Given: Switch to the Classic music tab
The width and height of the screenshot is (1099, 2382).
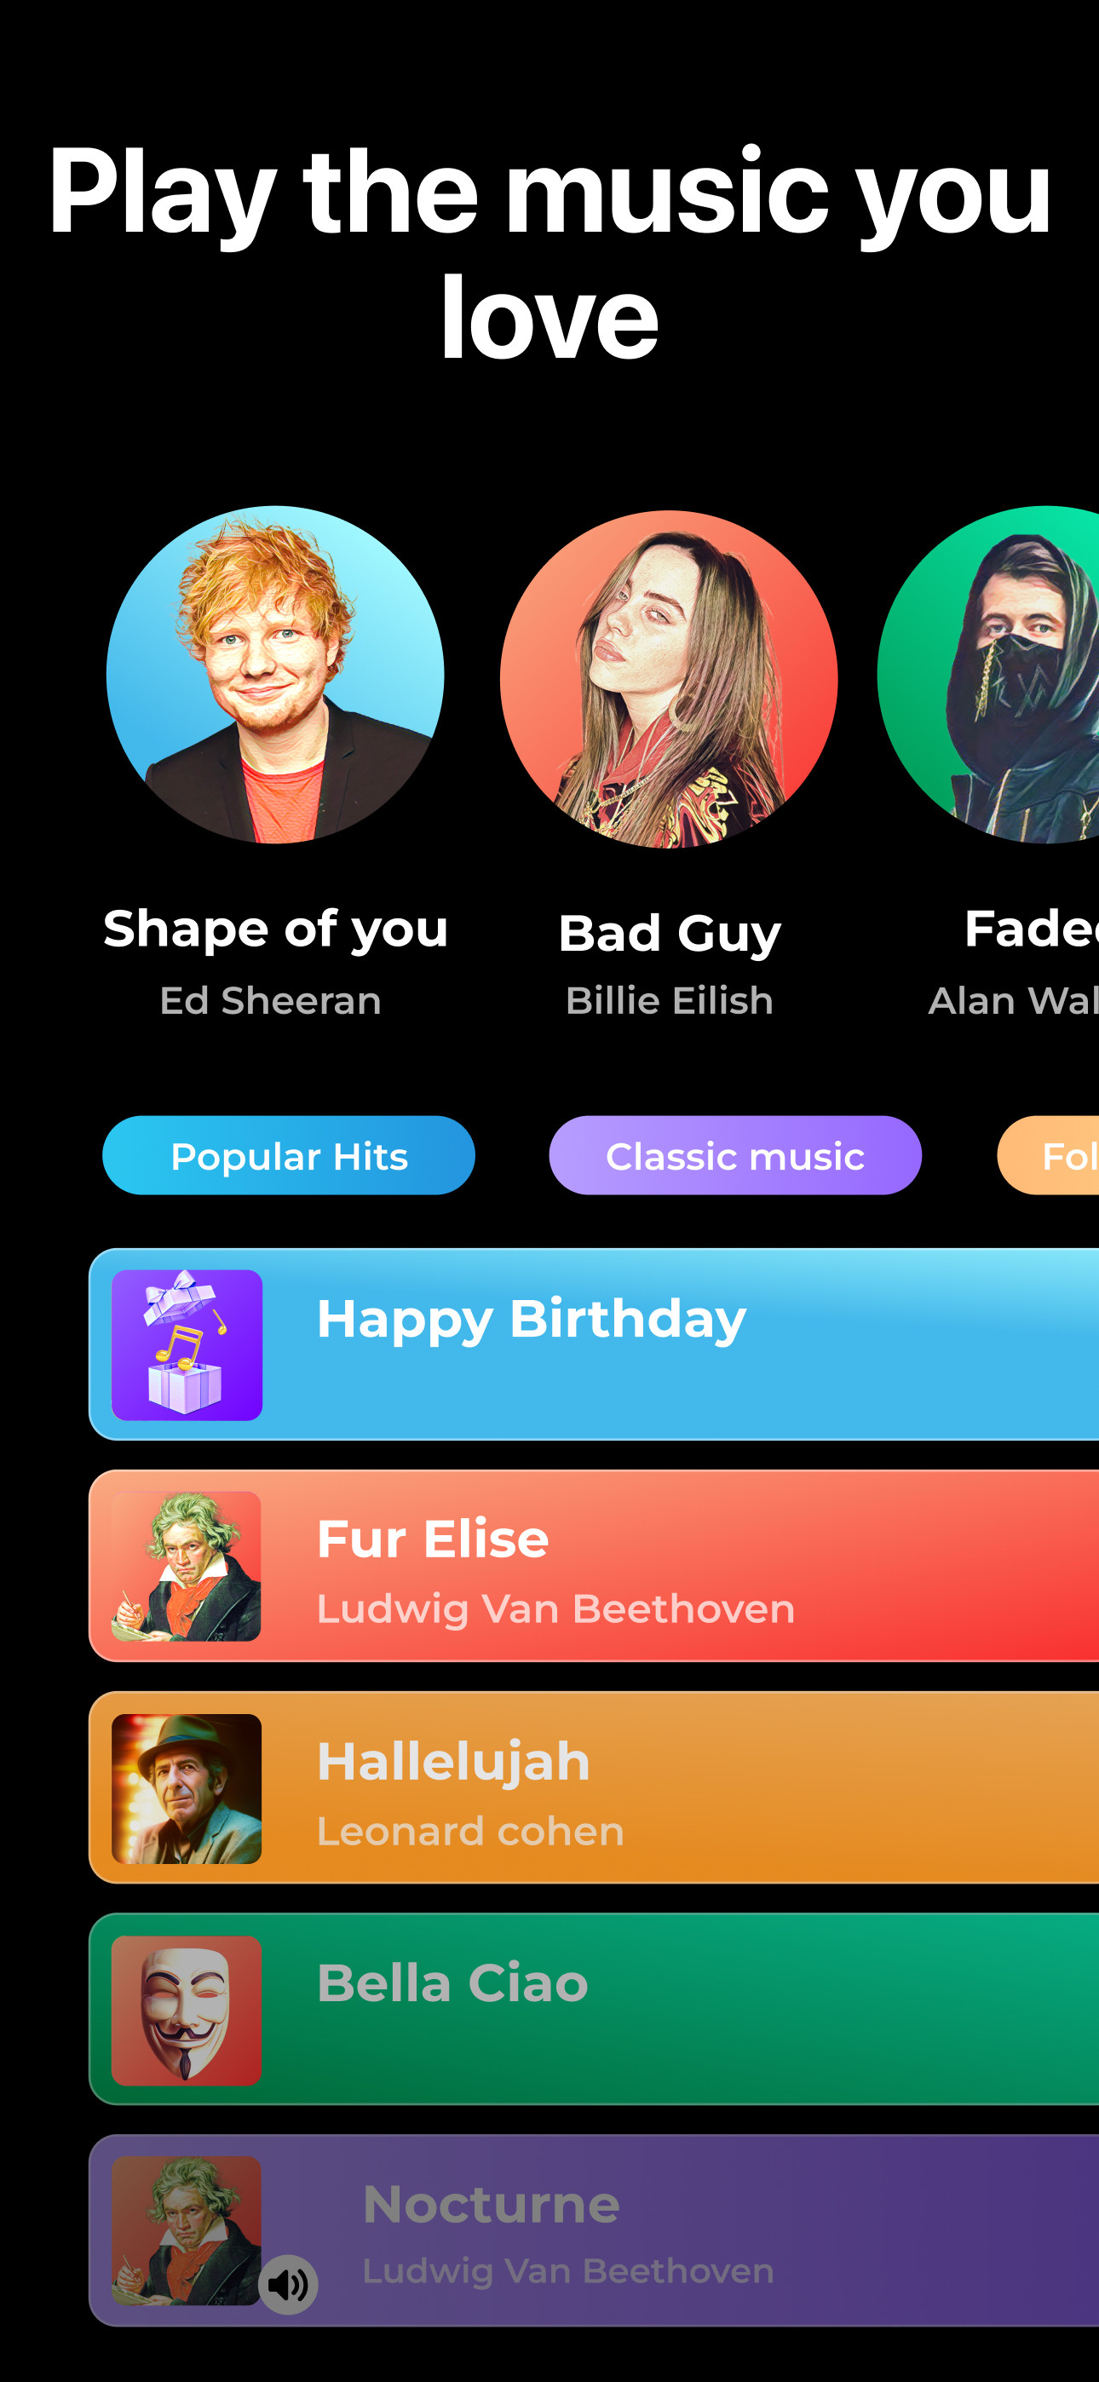Looking at the screenshot, I should point(735,1155).
